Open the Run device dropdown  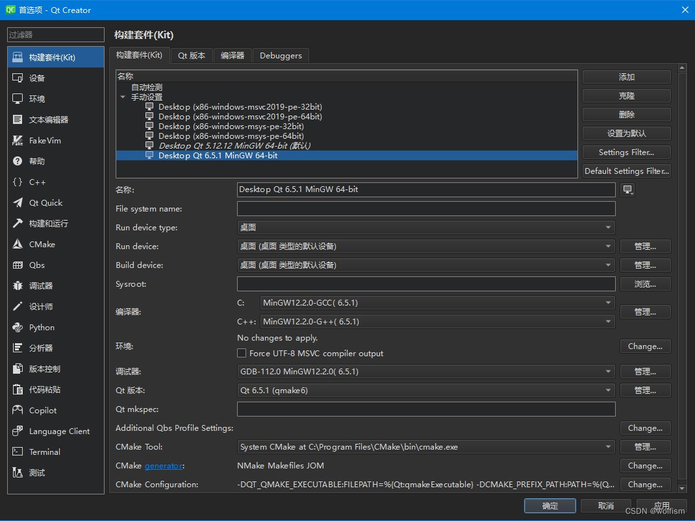point(426,246)
